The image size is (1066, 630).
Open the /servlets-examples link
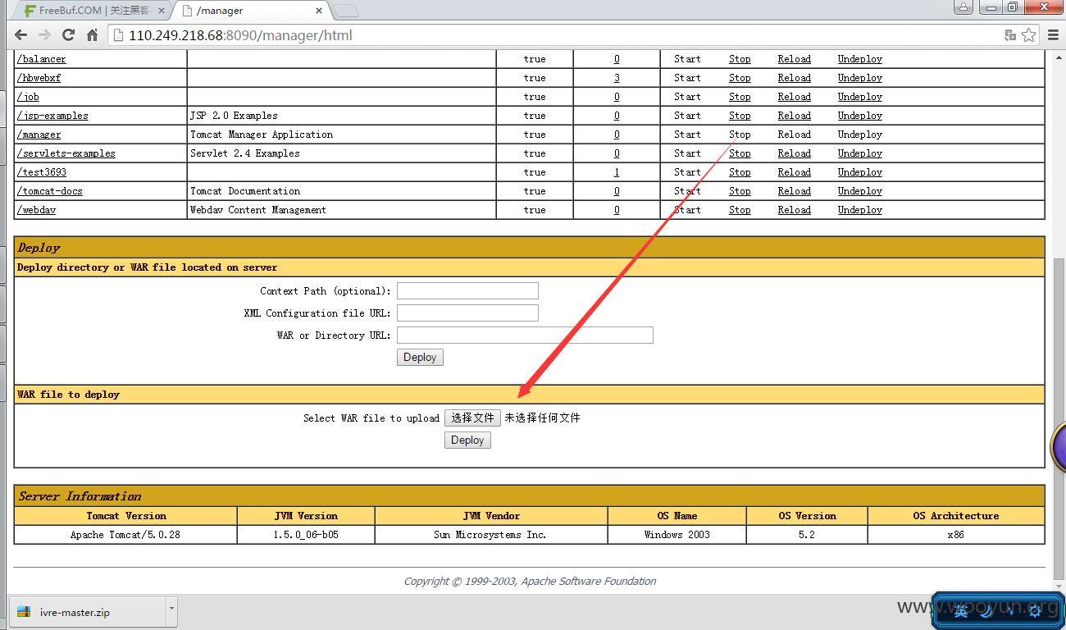coord(66,153)
